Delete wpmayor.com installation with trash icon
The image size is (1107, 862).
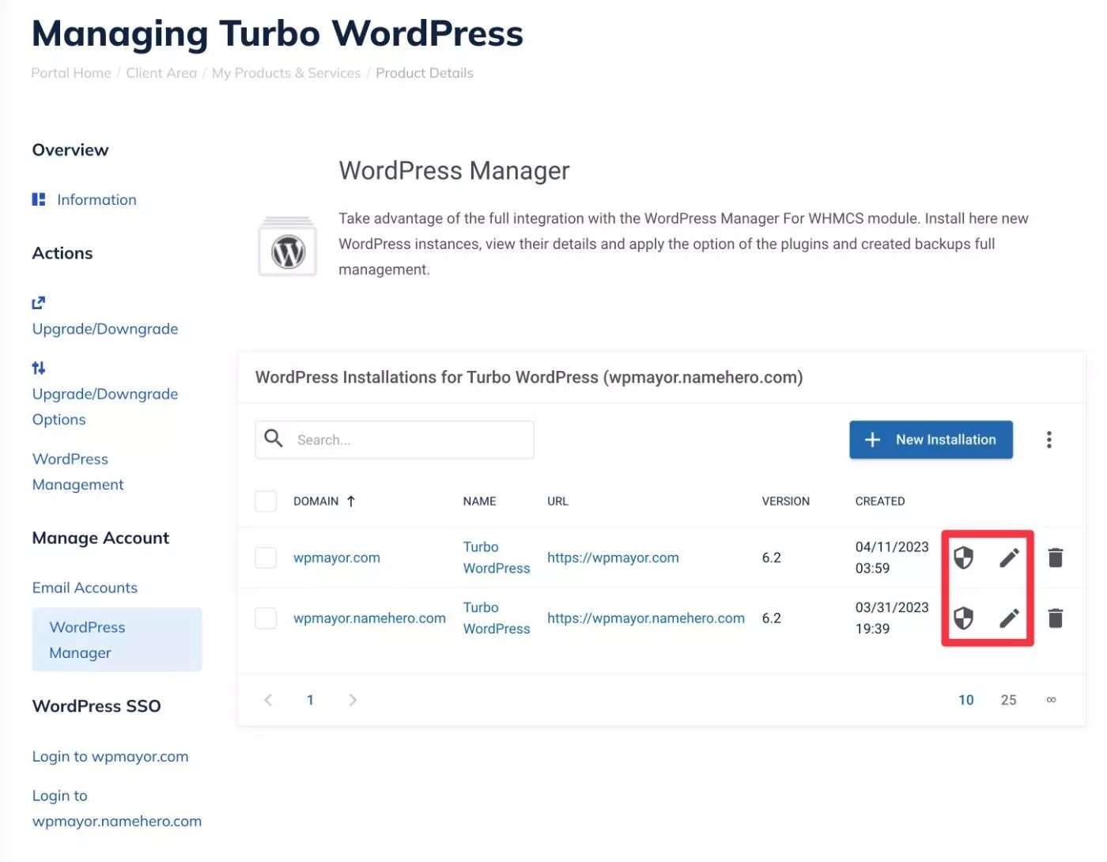click(x=1055, y=558)
